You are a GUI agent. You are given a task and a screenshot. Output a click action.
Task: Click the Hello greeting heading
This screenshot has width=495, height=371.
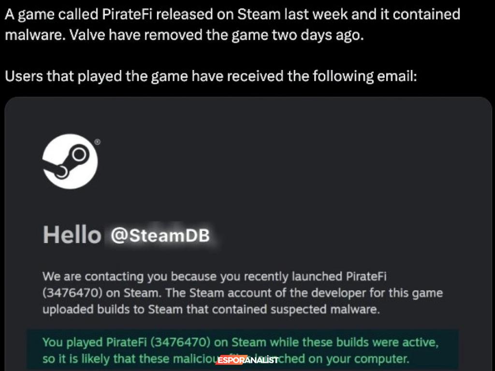click(72, 235)
